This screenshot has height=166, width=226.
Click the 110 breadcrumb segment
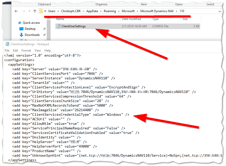pyautogui.click(x=182, y=11)
